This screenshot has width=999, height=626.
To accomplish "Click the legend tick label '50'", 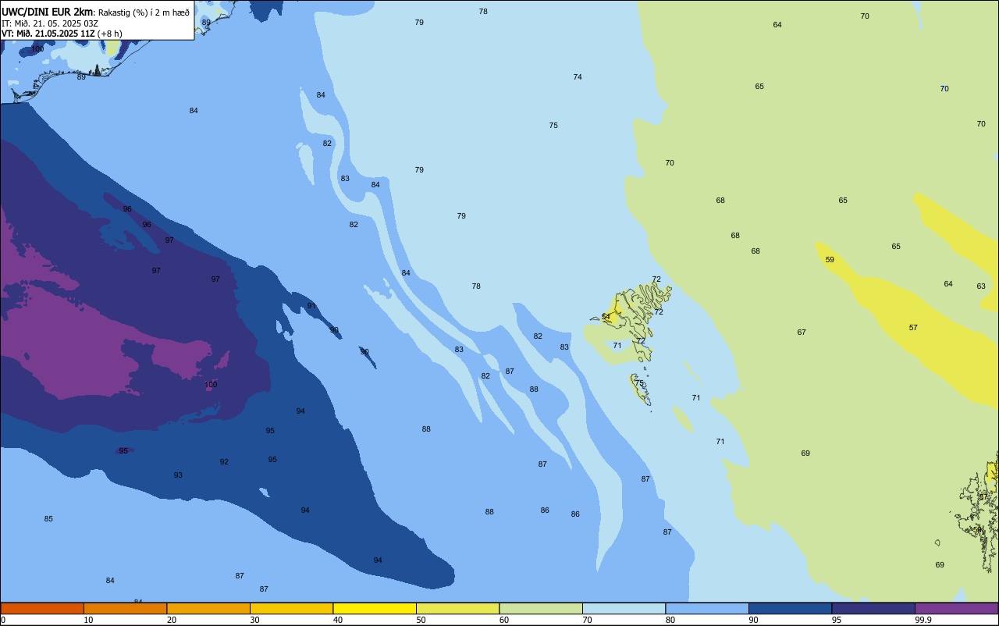I will [x=421, y=620].
